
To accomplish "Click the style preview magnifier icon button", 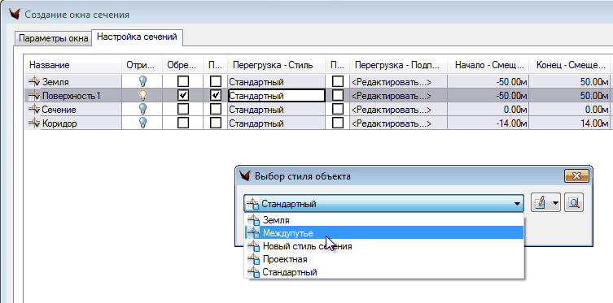I will pyautogui.click(x=574, y=203).
